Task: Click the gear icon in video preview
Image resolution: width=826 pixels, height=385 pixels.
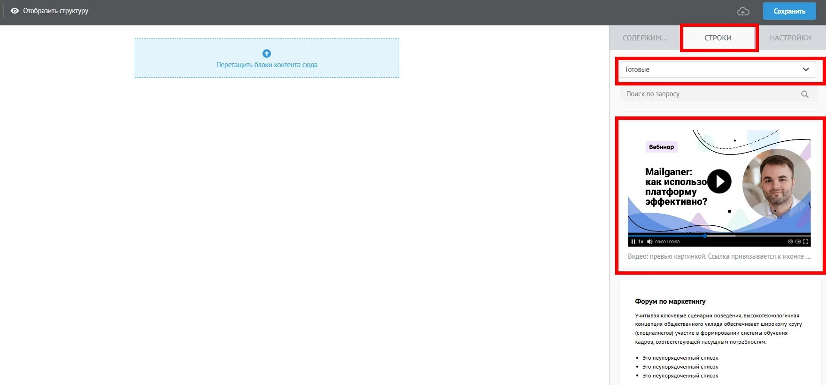Action: (x=790, y=242)
